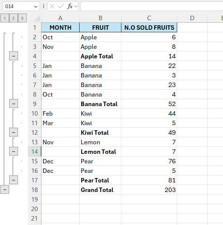
Task: Click outline level 2 button
Action: click(x=14, y=18)
